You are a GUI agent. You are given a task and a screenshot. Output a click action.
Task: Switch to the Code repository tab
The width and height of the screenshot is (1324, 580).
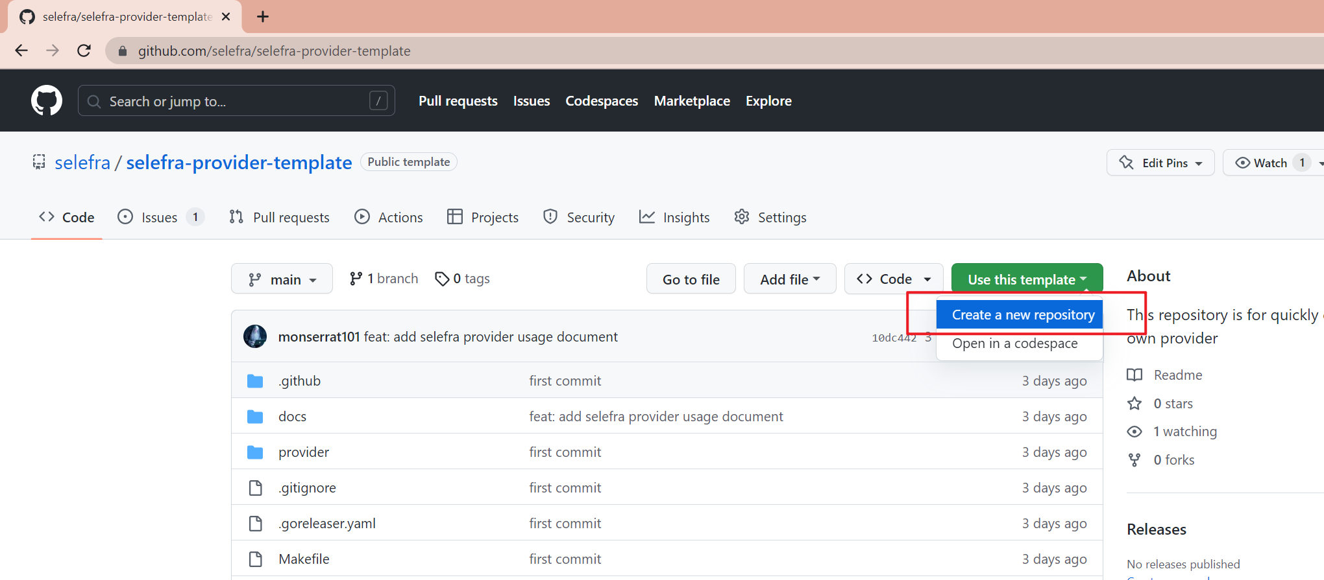(x=67, y=218)
